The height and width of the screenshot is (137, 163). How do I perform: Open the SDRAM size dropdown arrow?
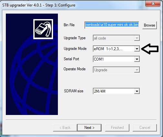137,91
